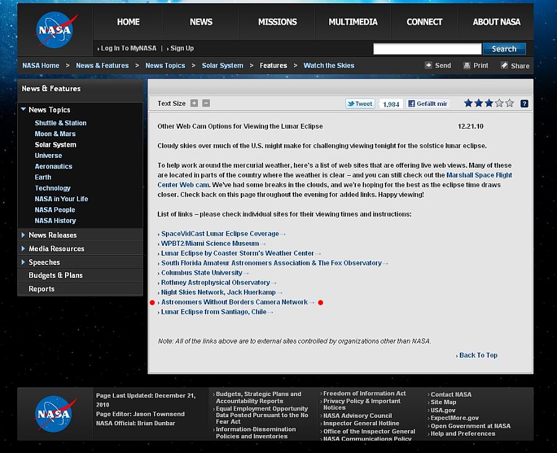
Task: Open Night Skies Network, Jack Huerkamp link
Action: point(218,292)
